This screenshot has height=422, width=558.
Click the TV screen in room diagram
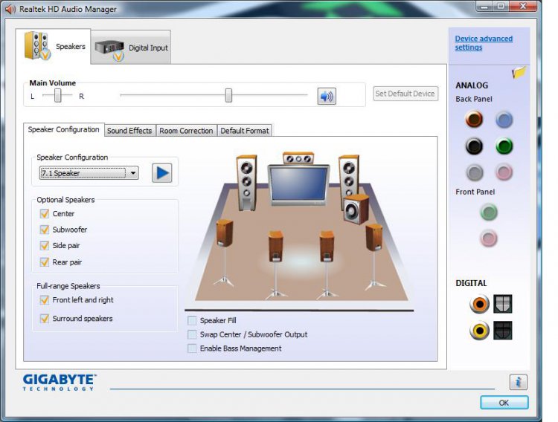[298, 185]
